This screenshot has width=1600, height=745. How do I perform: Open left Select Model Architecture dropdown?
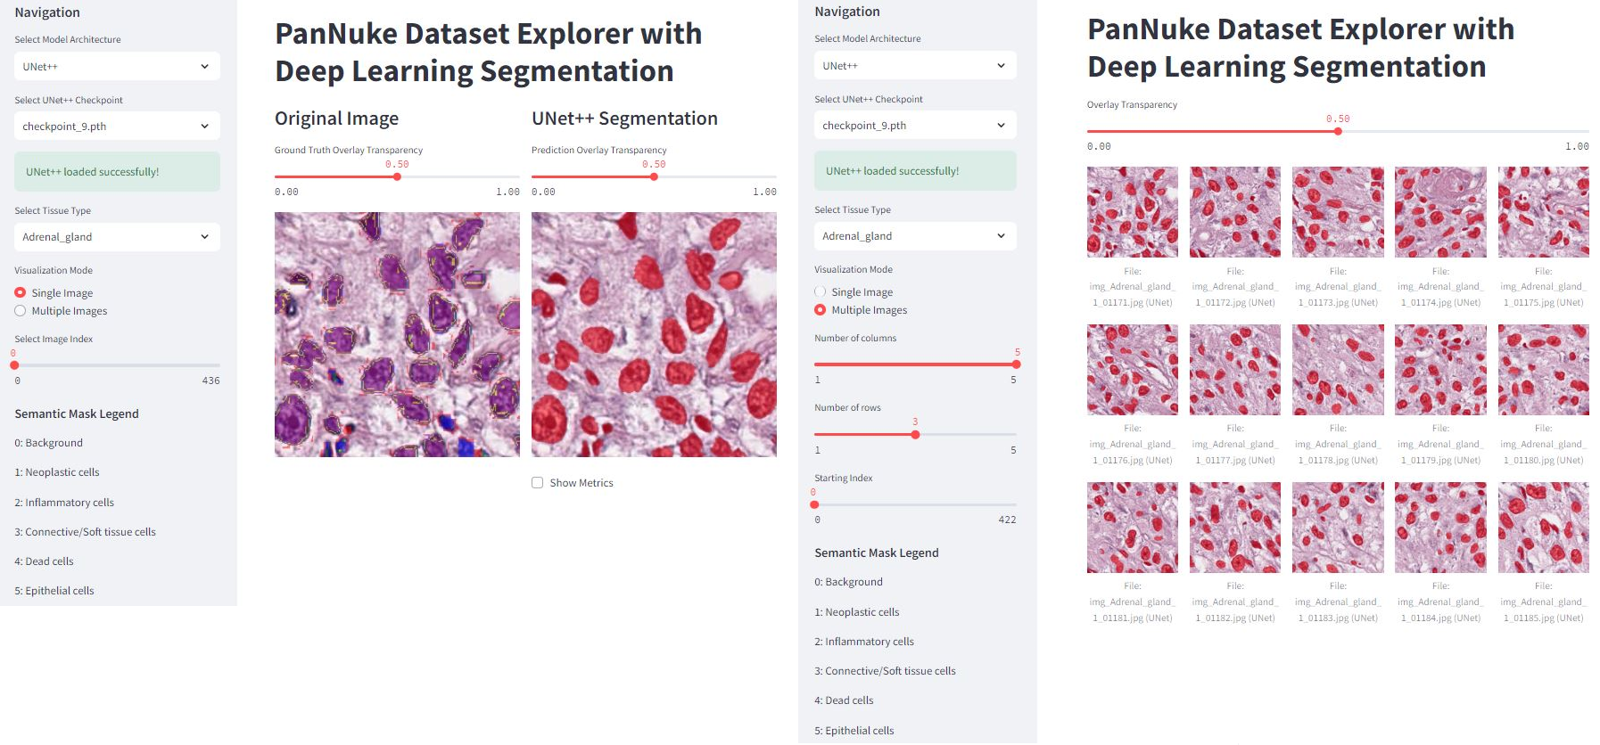coord(116,67)
